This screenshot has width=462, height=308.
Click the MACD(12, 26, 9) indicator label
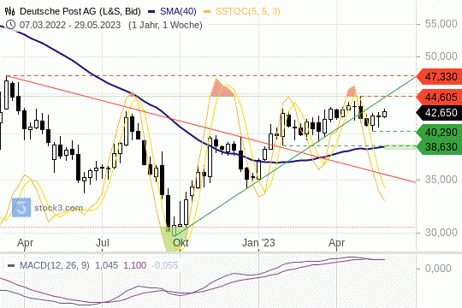[x=55, y=265]
